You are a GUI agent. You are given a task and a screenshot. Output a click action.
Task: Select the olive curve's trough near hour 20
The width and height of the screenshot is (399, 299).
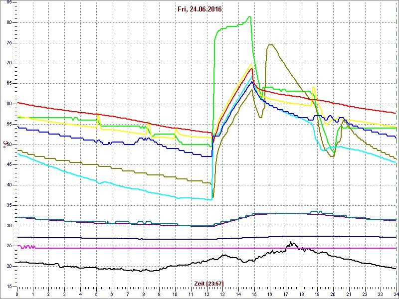(332, 156)
